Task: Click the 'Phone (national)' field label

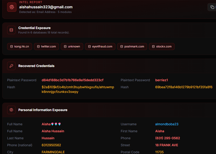Action: coord(20,145)
